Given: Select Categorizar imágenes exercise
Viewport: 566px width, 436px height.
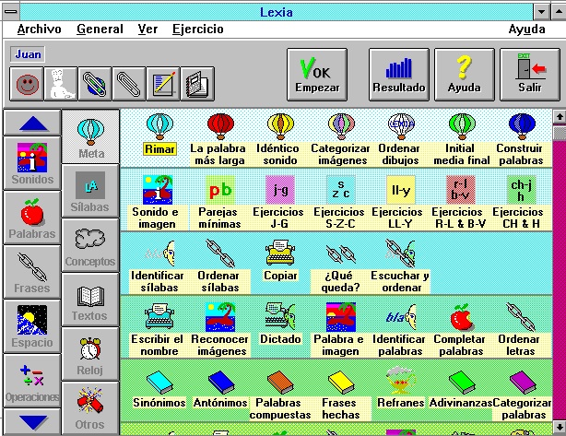Looking at the screenshot, I should pyautogui.click(x=341, y=139).
